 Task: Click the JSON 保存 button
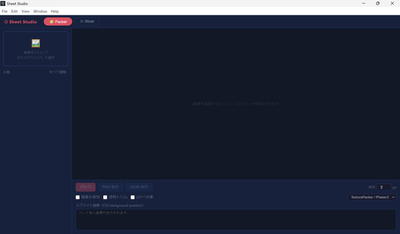pyautogui.click(x=139, y=187)
